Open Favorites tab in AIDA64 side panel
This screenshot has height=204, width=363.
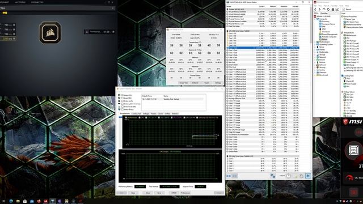[324, 13]
